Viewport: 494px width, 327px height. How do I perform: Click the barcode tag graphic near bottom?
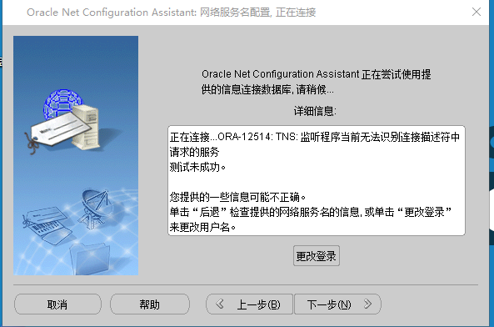point(47,225)
